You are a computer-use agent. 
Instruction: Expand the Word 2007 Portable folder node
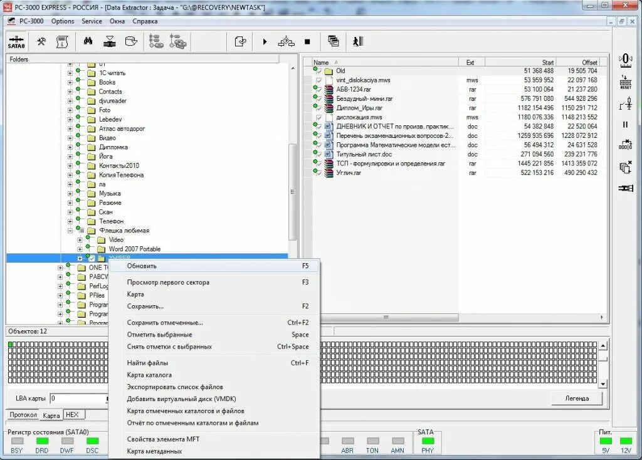point(80,249)
